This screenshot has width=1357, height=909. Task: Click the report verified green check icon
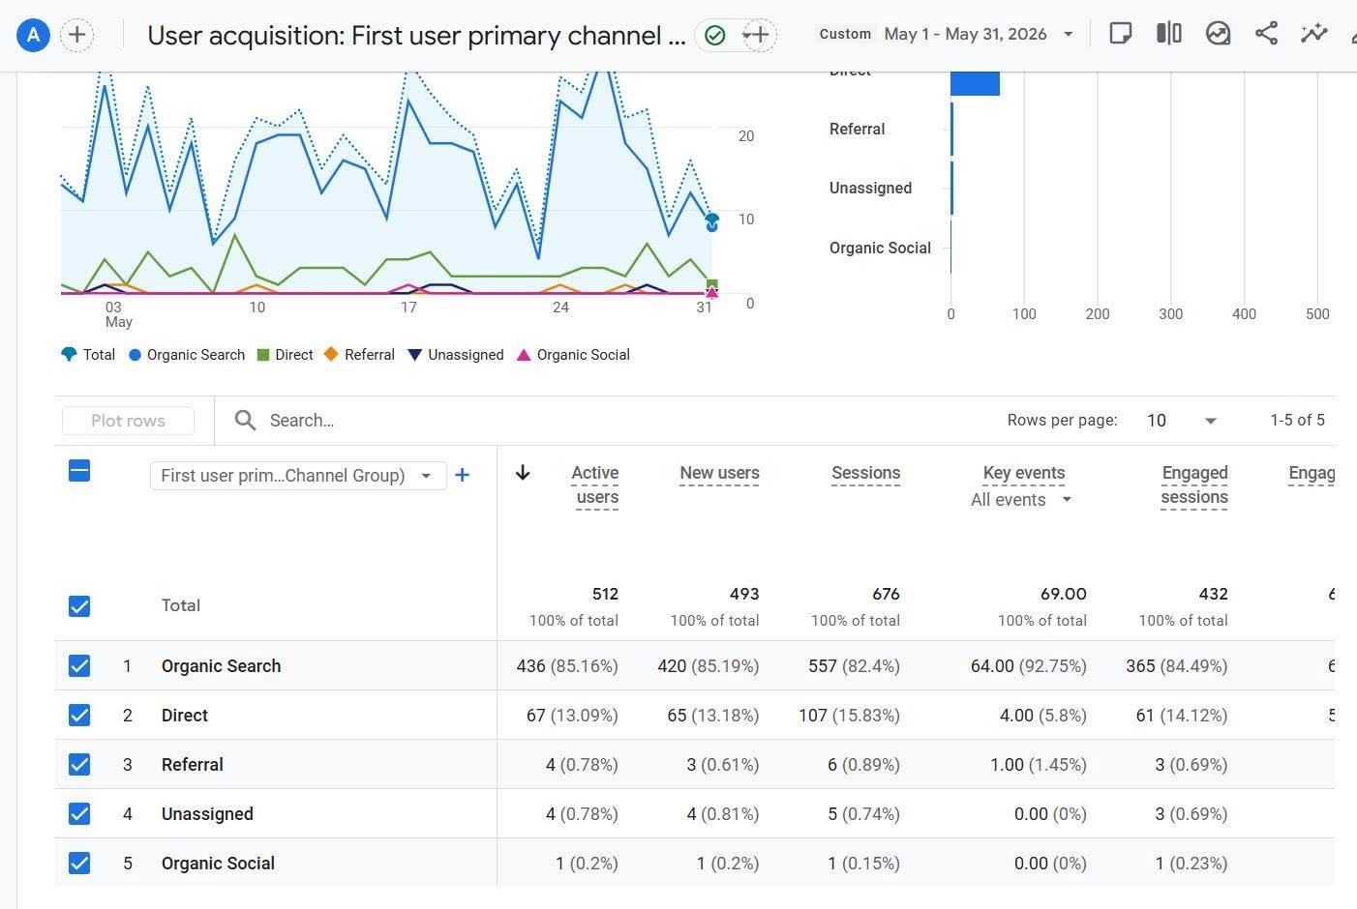[715, 36]
